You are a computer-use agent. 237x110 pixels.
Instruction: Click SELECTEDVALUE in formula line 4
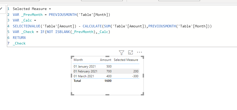click(26, 26)
